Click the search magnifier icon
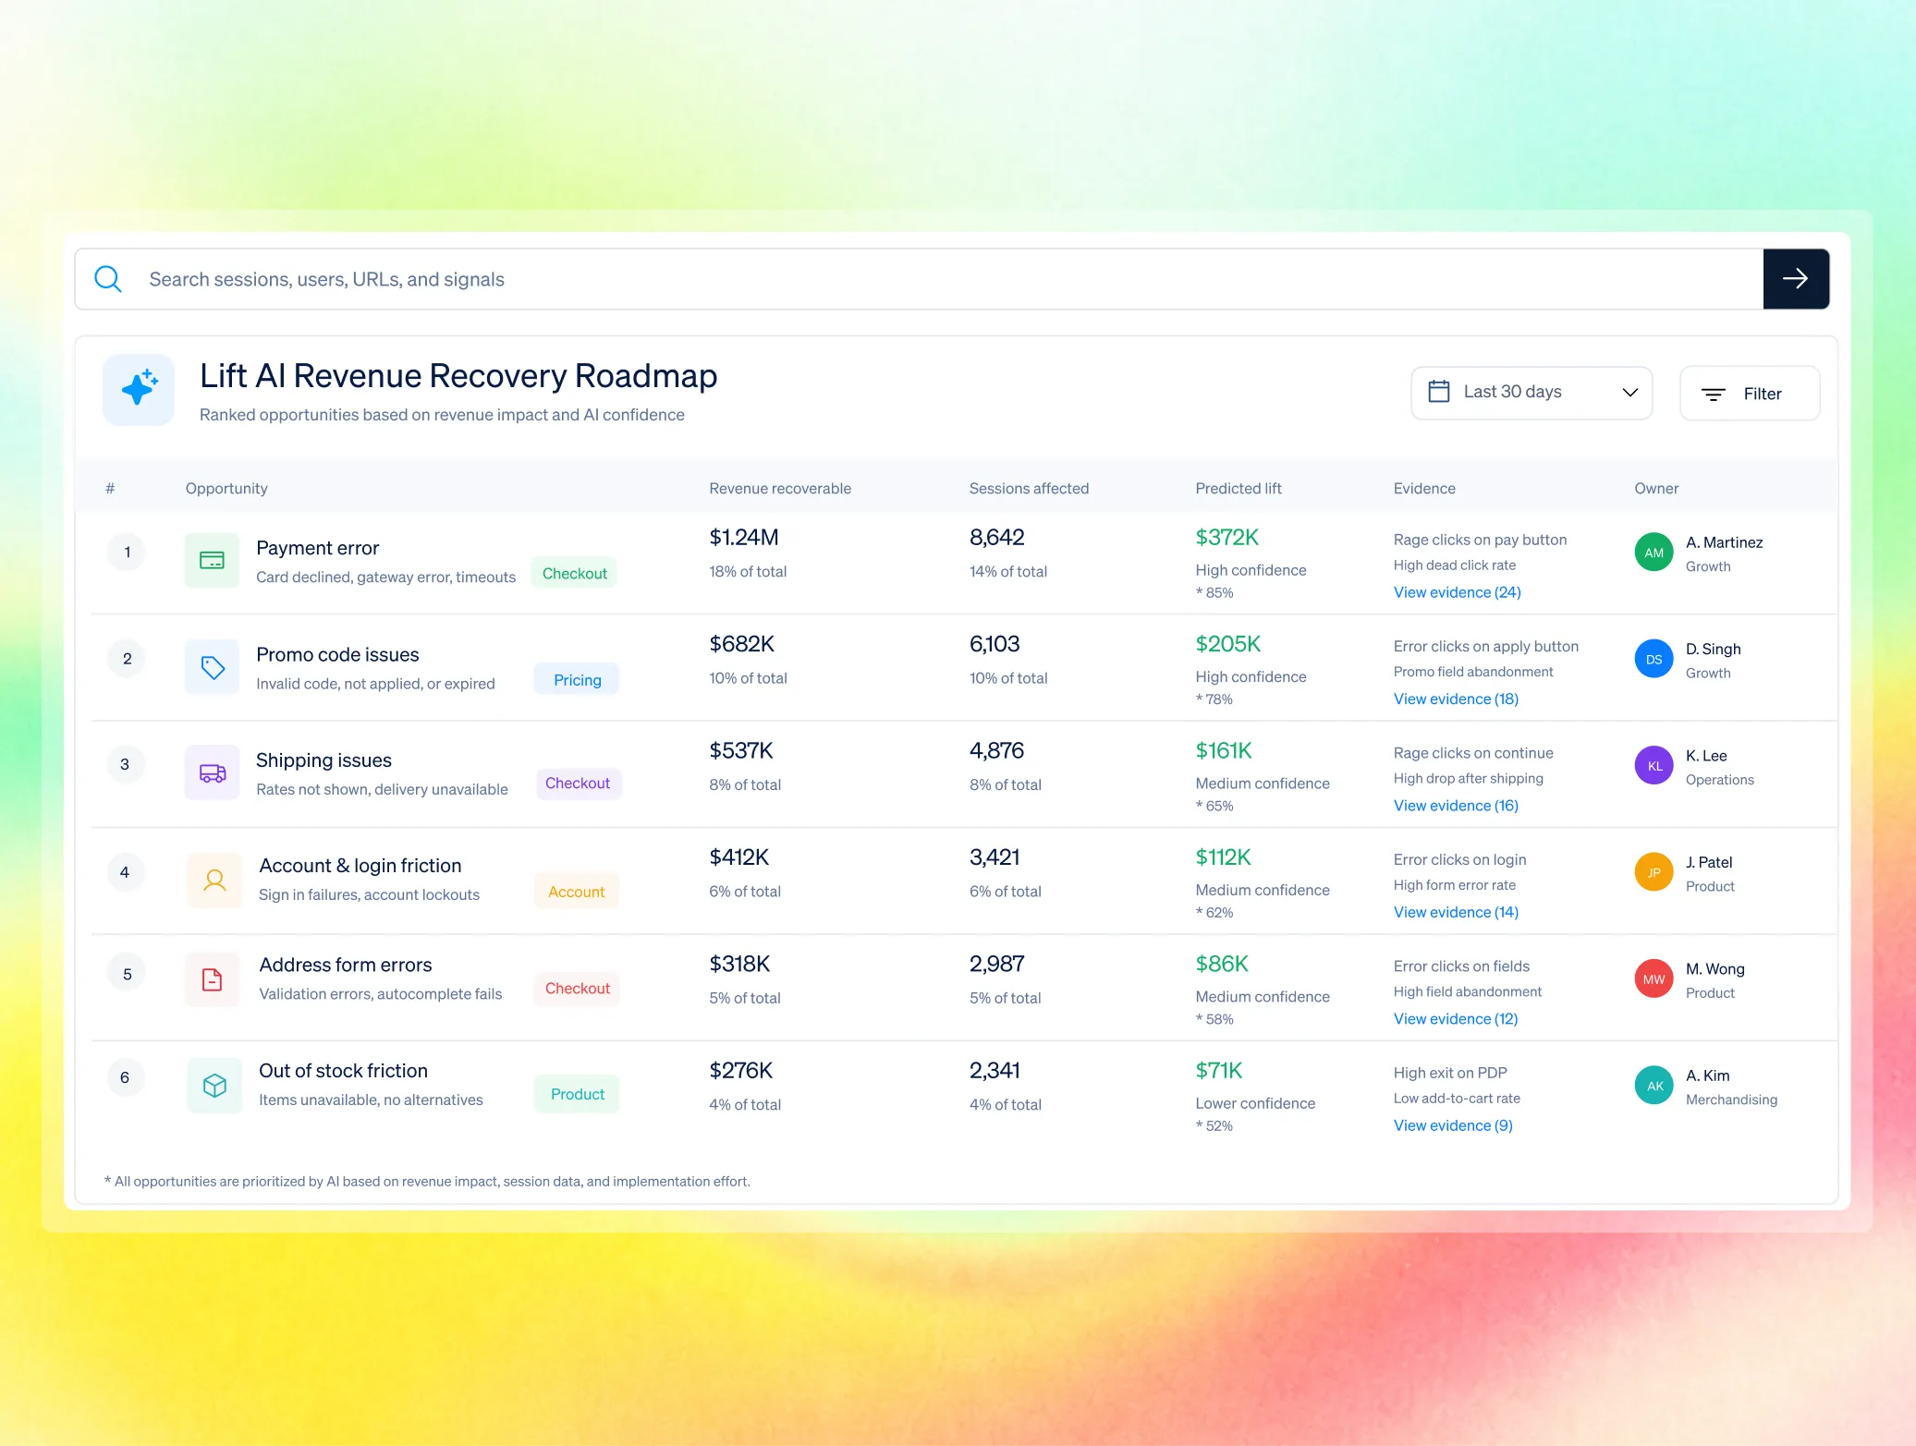1916x1446 pixels. pos(108,279)
